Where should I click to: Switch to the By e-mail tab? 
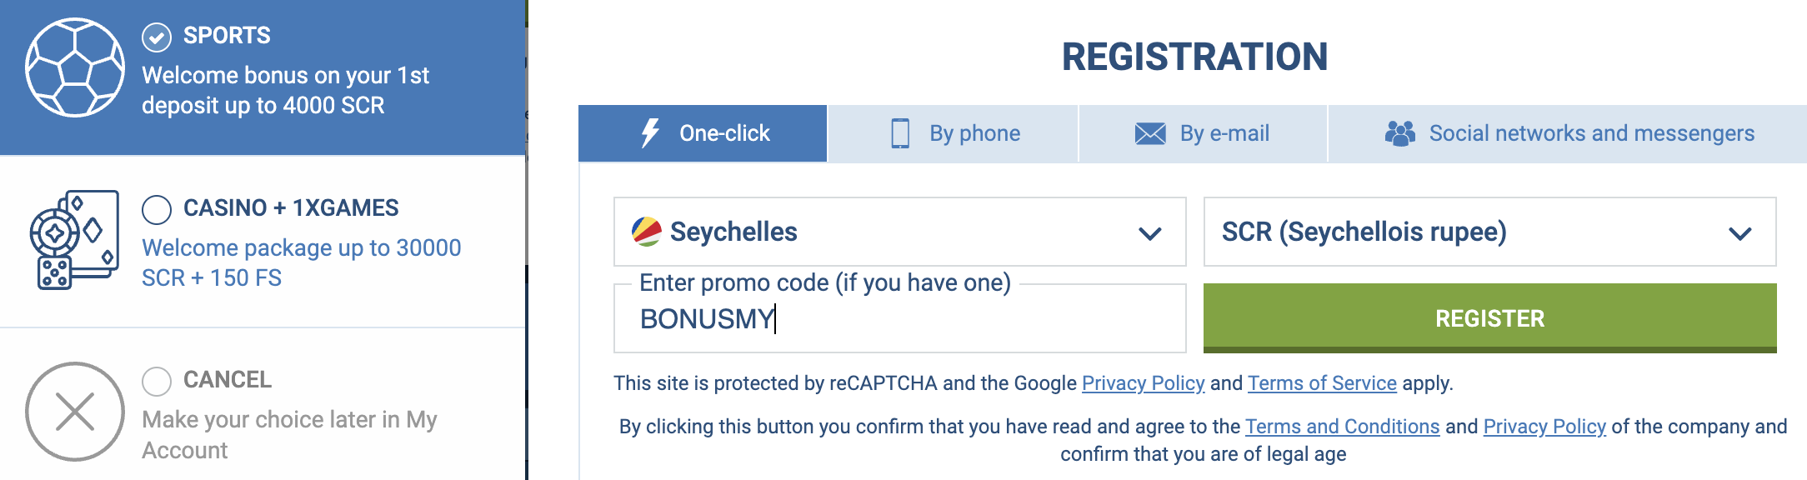point(1204,133)
